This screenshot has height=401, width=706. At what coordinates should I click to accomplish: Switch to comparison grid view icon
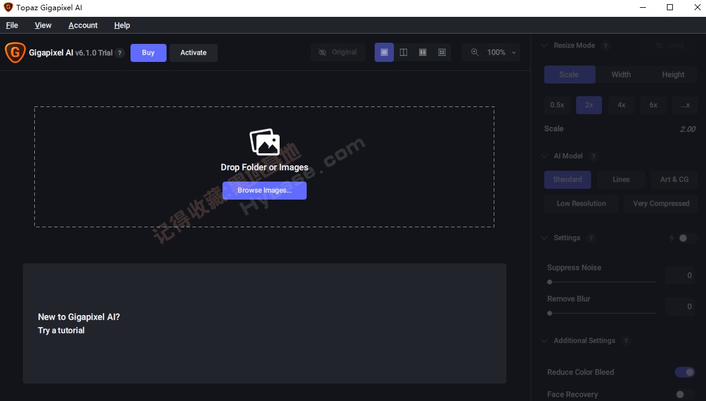[x=441, y=52]
